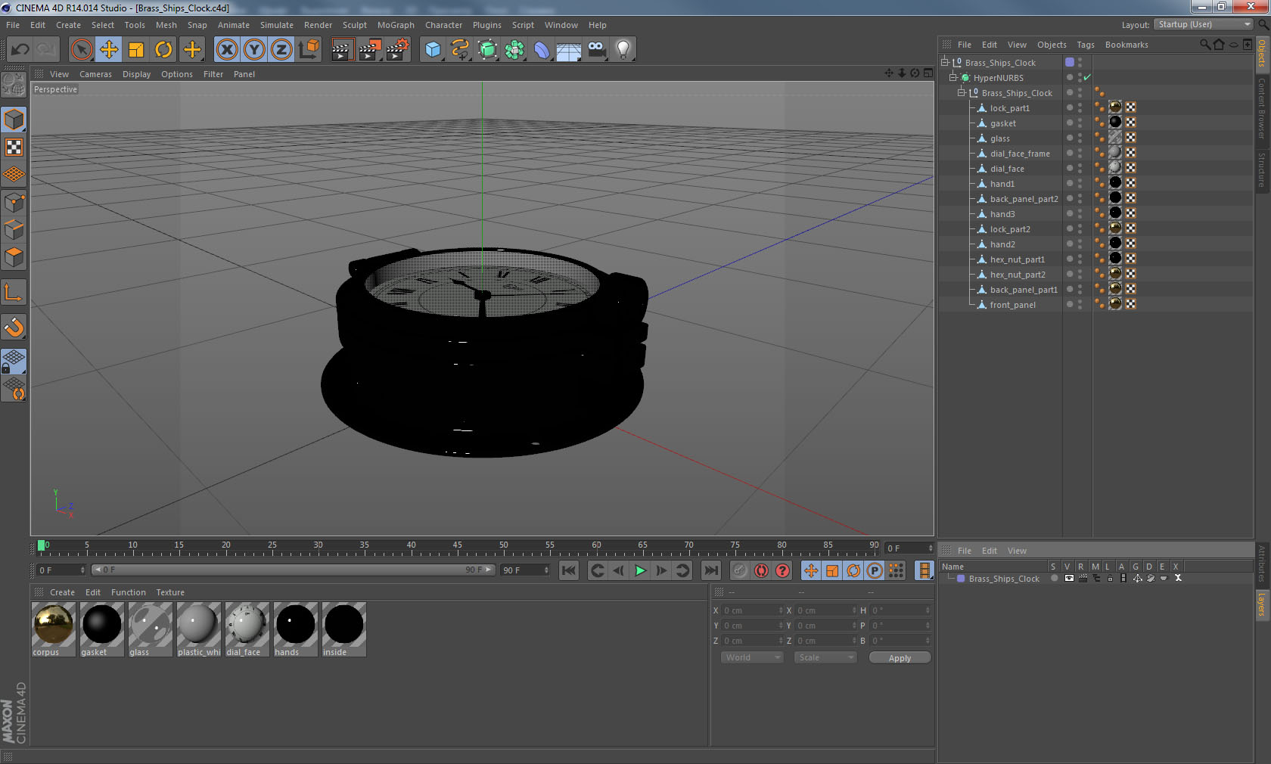Open the vertical Layers tab

coord(1262,604)
